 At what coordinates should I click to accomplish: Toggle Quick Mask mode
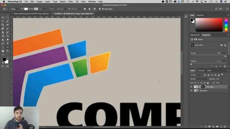click(x=3, y=66)
